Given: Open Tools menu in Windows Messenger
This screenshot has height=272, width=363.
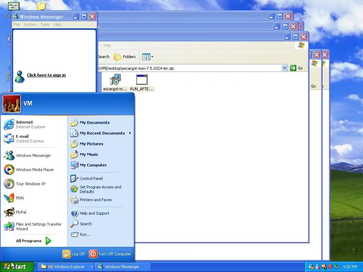Looking at the screenshot, I should pyautogui.click(x=45, y=24).
